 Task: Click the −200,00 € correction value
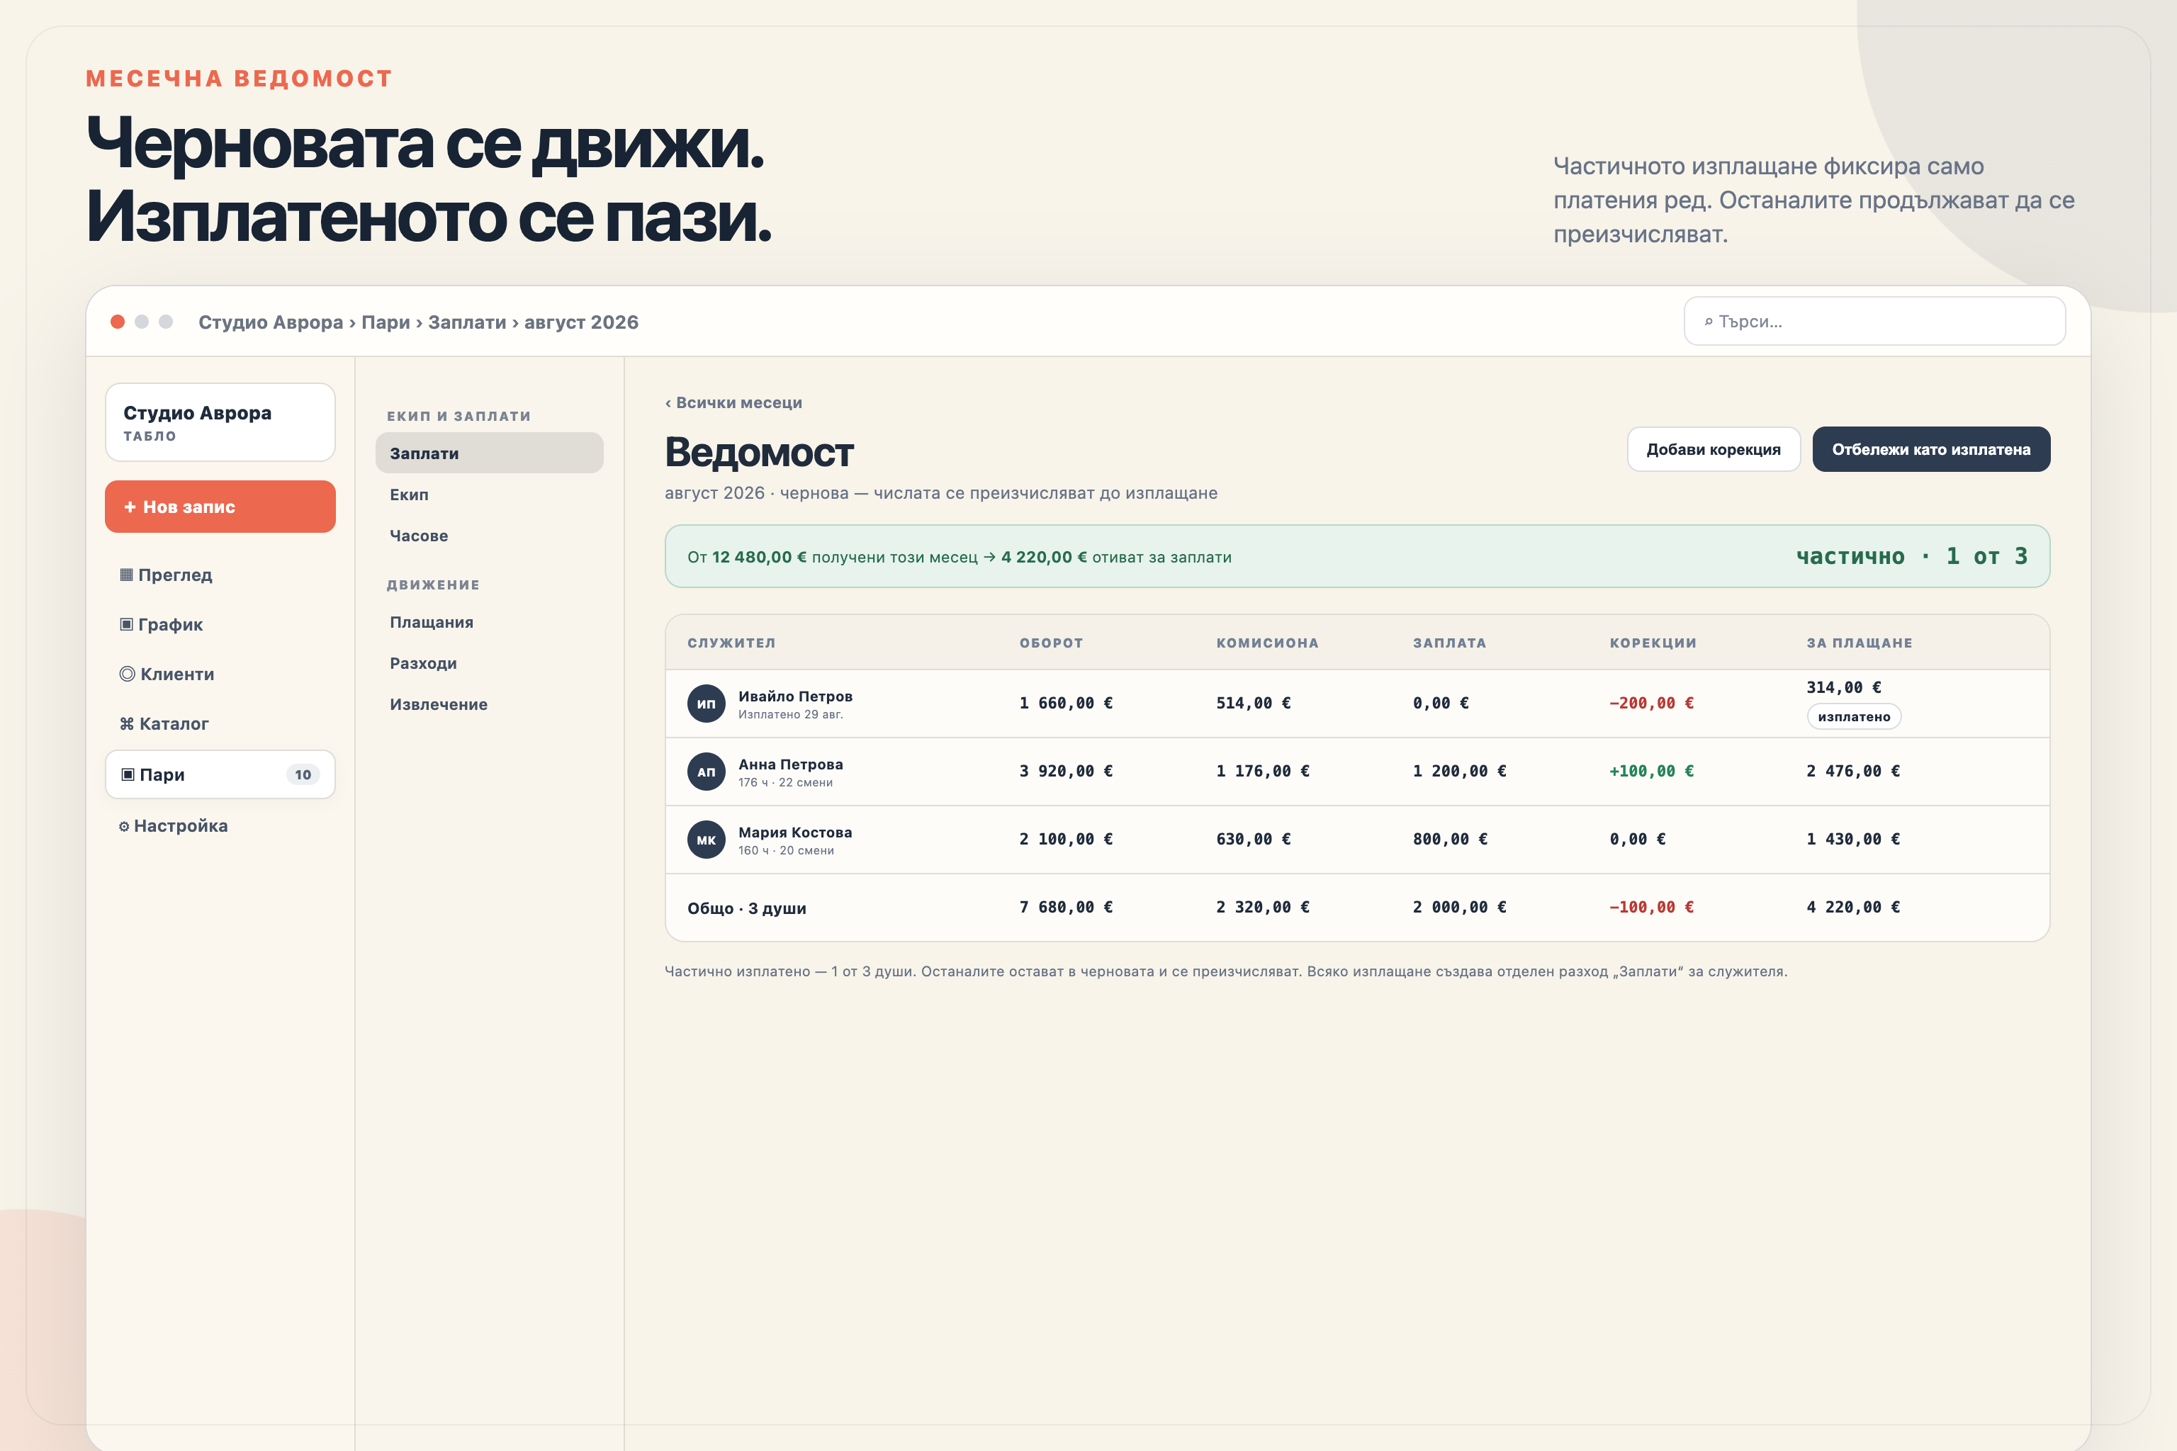pyautogui.click(x=1651, y=704)
